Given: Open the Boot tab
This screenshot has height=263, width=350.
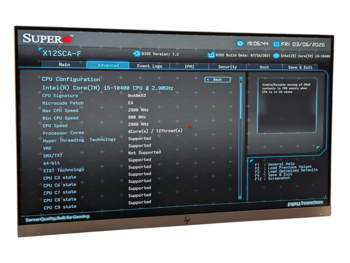Looking at the screenshot, I should pos(264,67).
